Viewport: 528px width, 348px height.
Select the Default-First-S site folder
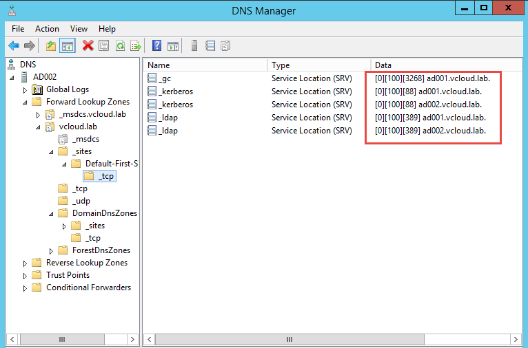pos(112,164)
